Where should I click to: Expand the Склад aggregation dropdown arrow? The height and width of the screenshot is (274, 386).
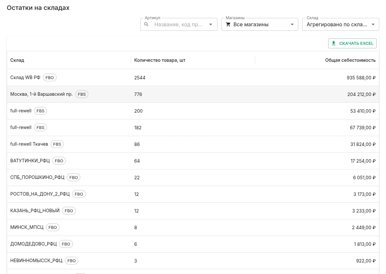point(373,24)
